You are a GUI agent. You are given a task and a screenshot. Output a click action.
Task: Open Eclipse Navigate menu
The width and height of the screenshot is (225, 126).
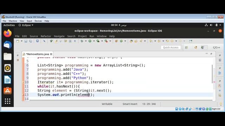coord(59,36)
